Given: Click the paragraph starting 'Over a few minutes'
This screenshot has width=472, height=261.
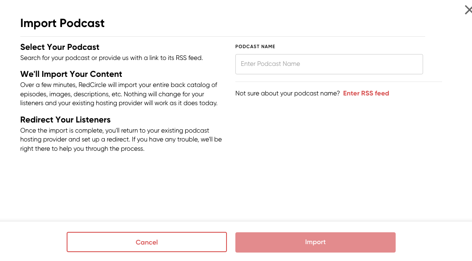Looking at the screenshot, I should pyautogui.click(x=119, y=94).
